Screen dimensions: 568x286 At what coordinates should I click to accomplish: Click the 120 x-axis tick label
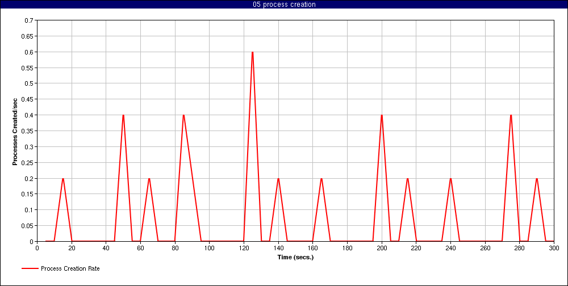click(x=244, y=248)
